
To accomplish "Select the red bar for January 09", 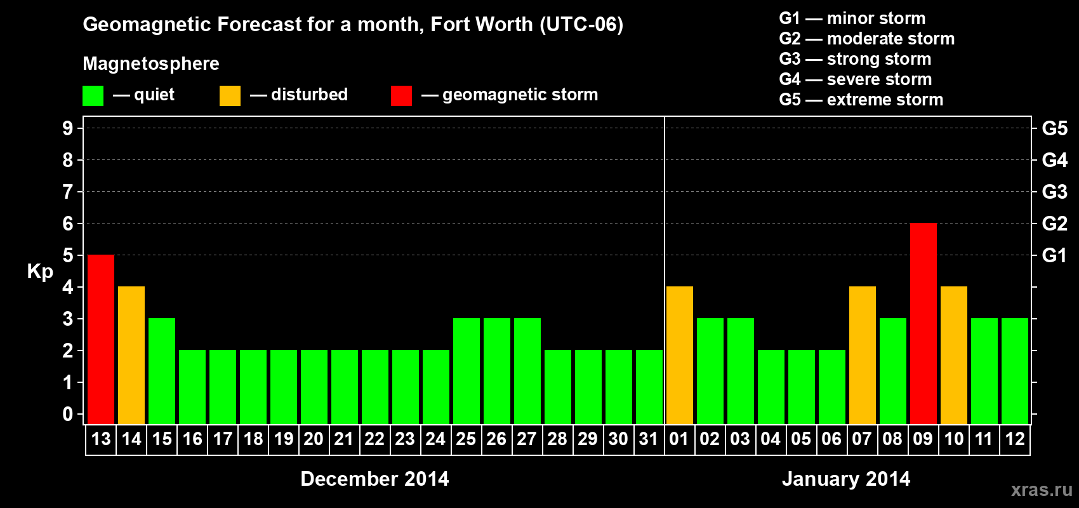I will [x=923, y=324].
